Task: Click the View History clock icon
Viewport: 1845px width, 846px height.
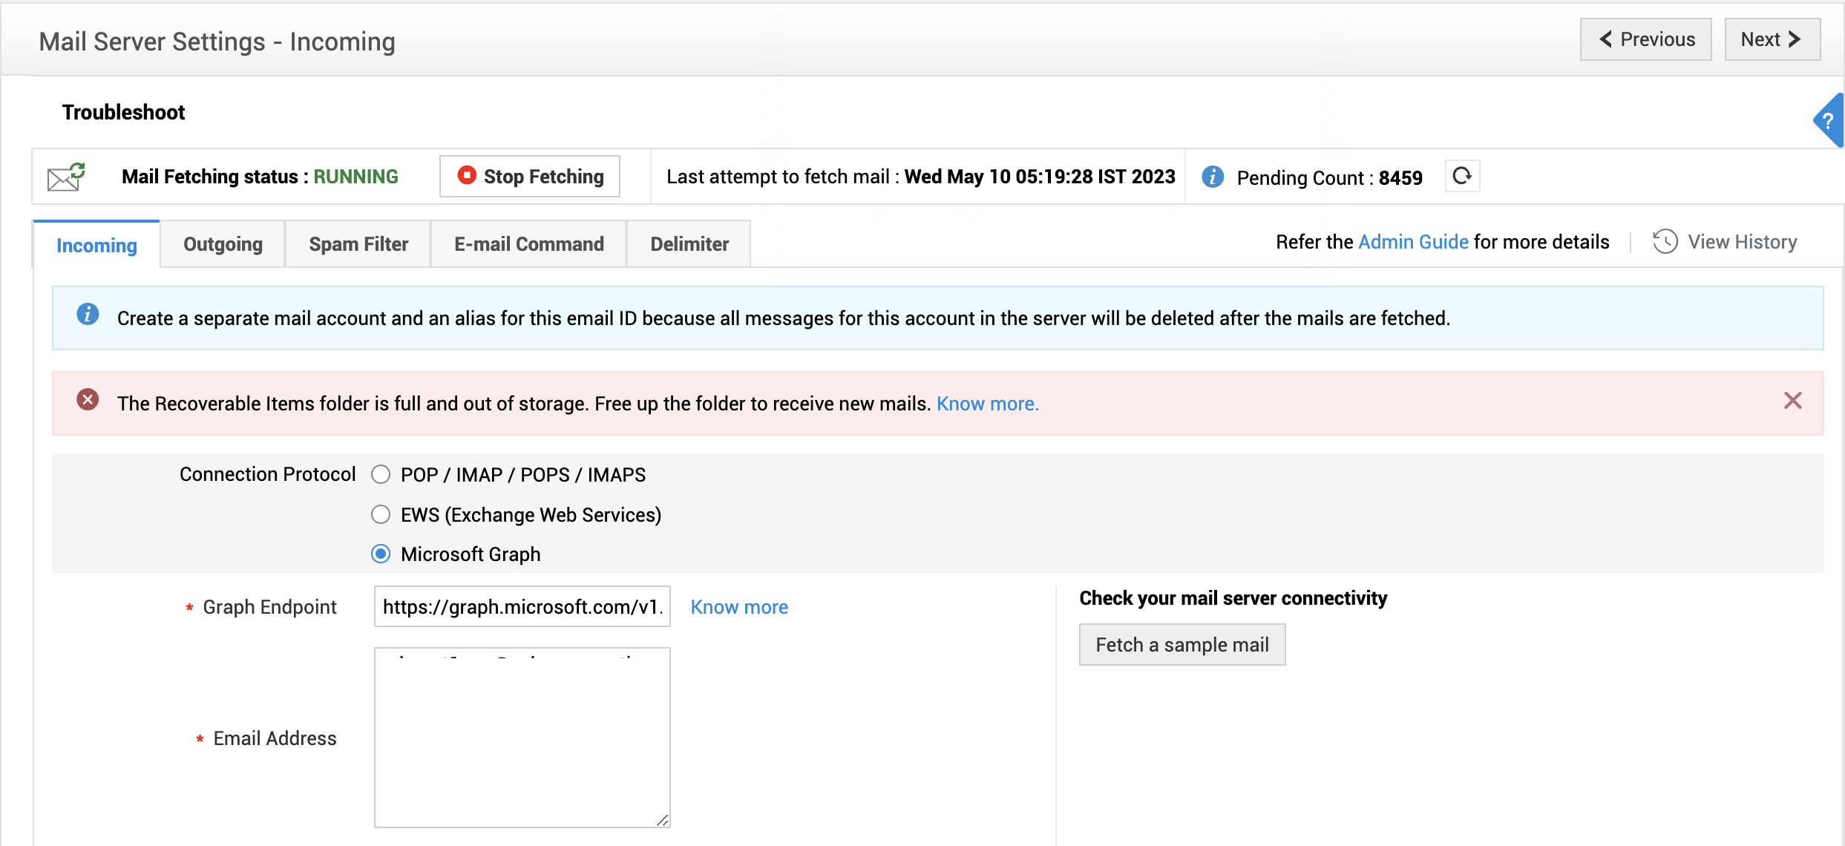Action: click(x=1665, y=242)
